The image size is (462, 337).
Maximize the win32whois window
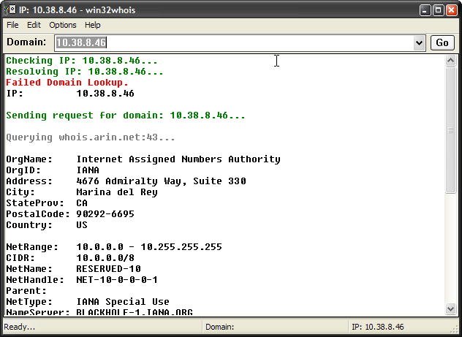438,10
